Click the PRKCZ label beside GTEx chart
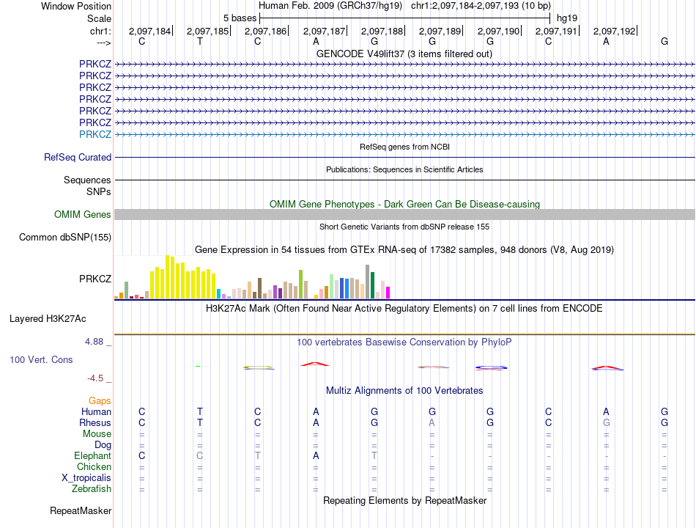The height and width of the screenshot is (528, 696). tap(95, 279)
